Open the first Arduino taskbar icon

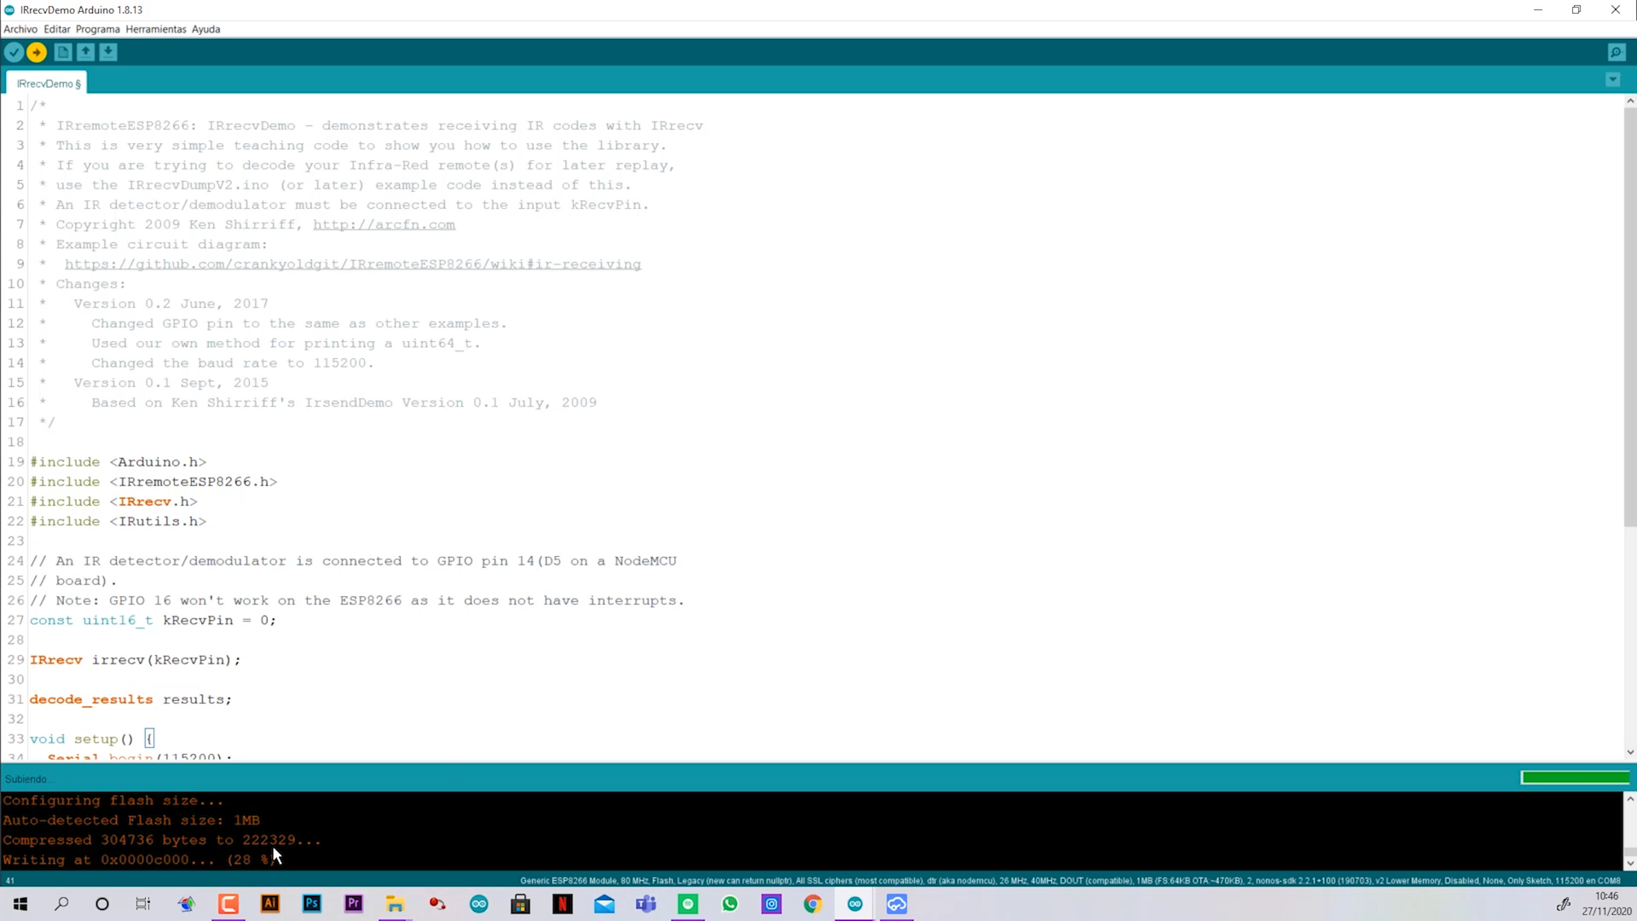click(x=479, y=904)
